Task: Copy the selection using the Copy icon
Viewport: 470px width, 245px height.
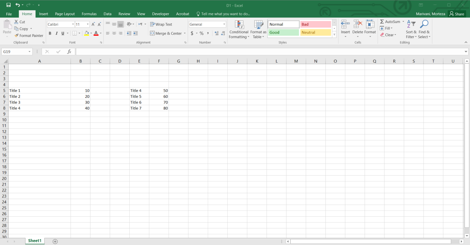Action: tap(17, 29)
